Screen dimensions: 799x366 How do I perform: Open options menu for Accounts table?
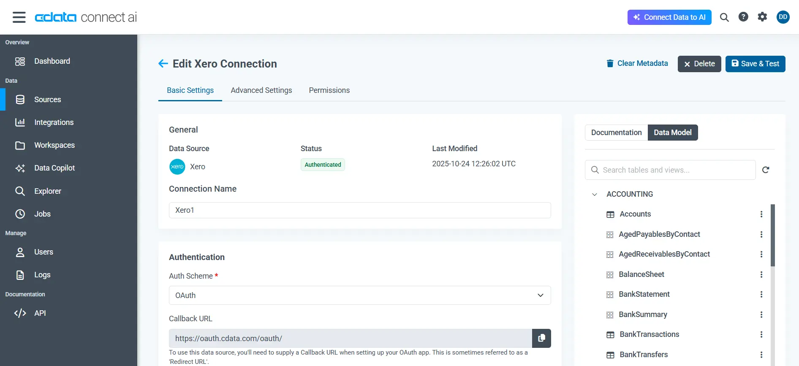761,214
